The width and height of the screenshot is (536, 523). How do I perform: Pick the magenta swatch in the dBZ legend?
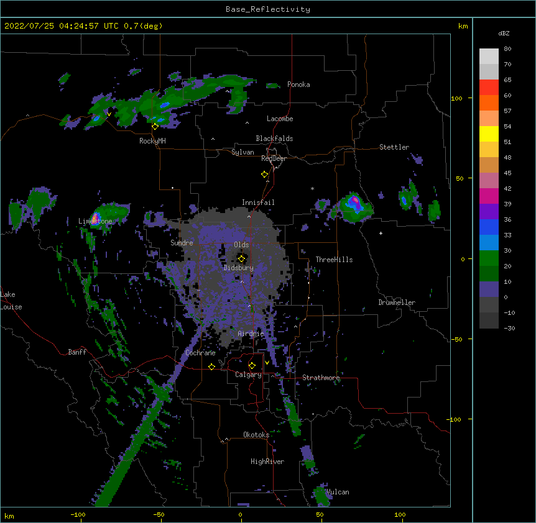pyautogui.click(x=489, y=196)
